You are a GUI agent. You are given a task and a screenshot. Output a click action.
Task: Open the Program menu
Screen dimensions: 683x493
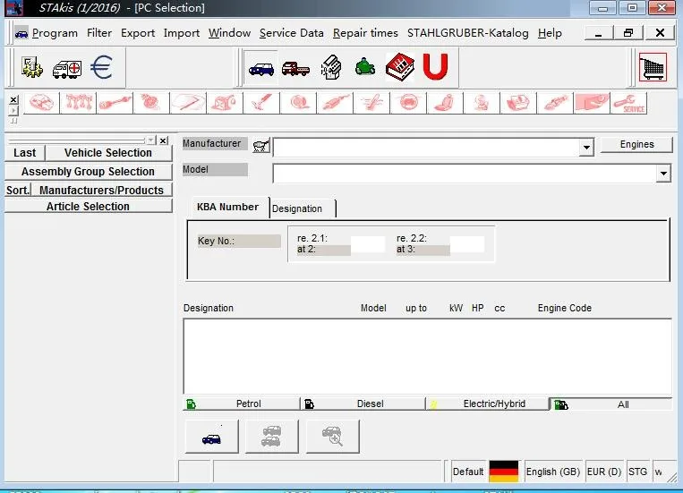[x=55, y=33]
